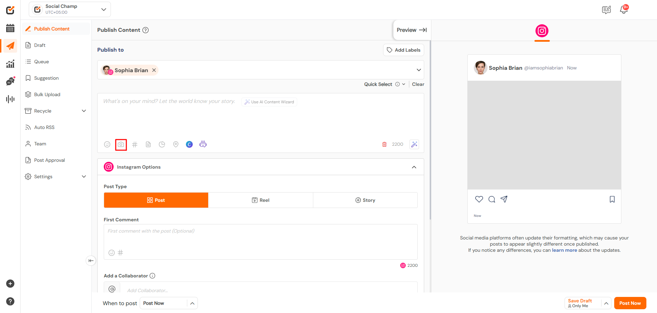Click the red trash delete icon
Image resolution: width=657 pixels, height=313 pixels.
pos(384,144)
